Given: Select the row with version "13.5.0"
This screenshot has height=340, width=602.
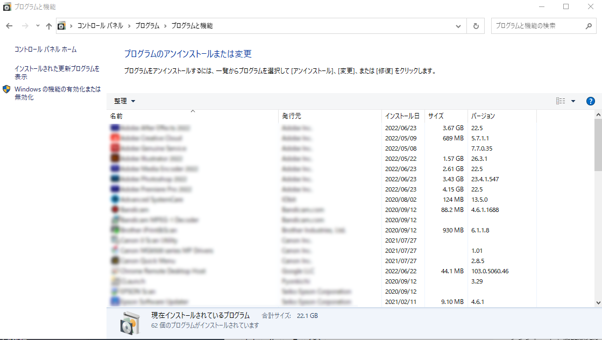Looking at the screenshot, I should 322,200.
